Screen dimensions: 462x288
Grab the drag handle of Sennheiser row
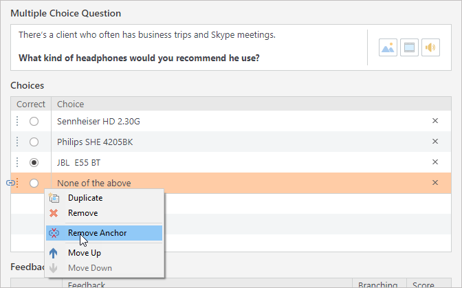click(x=17, y=122)
